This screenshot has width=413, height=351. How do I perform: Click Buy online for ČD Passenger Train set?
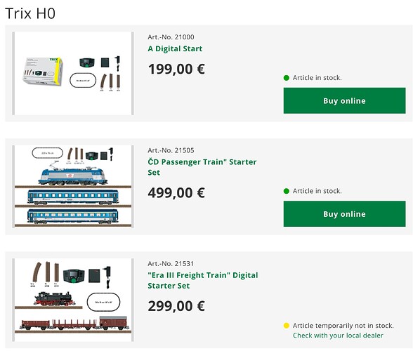[x=344, y=214]
